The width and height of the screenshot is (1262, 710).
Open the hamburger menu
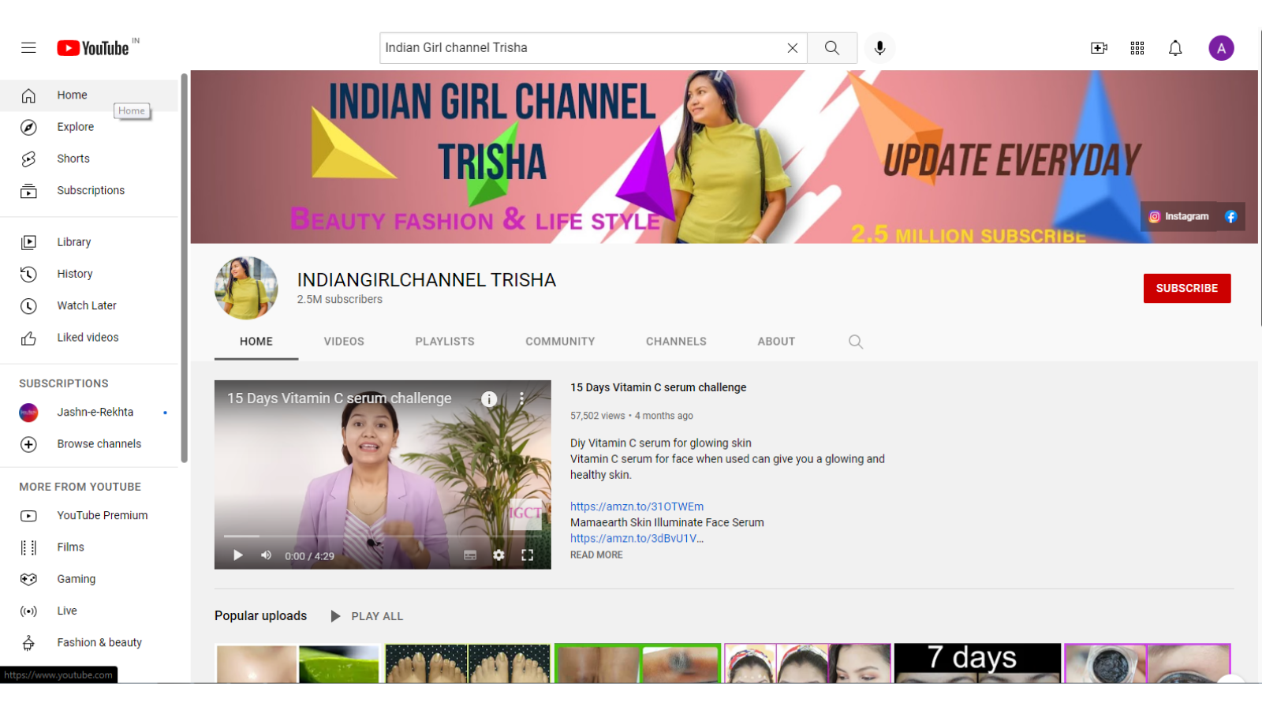click(28, 47)
